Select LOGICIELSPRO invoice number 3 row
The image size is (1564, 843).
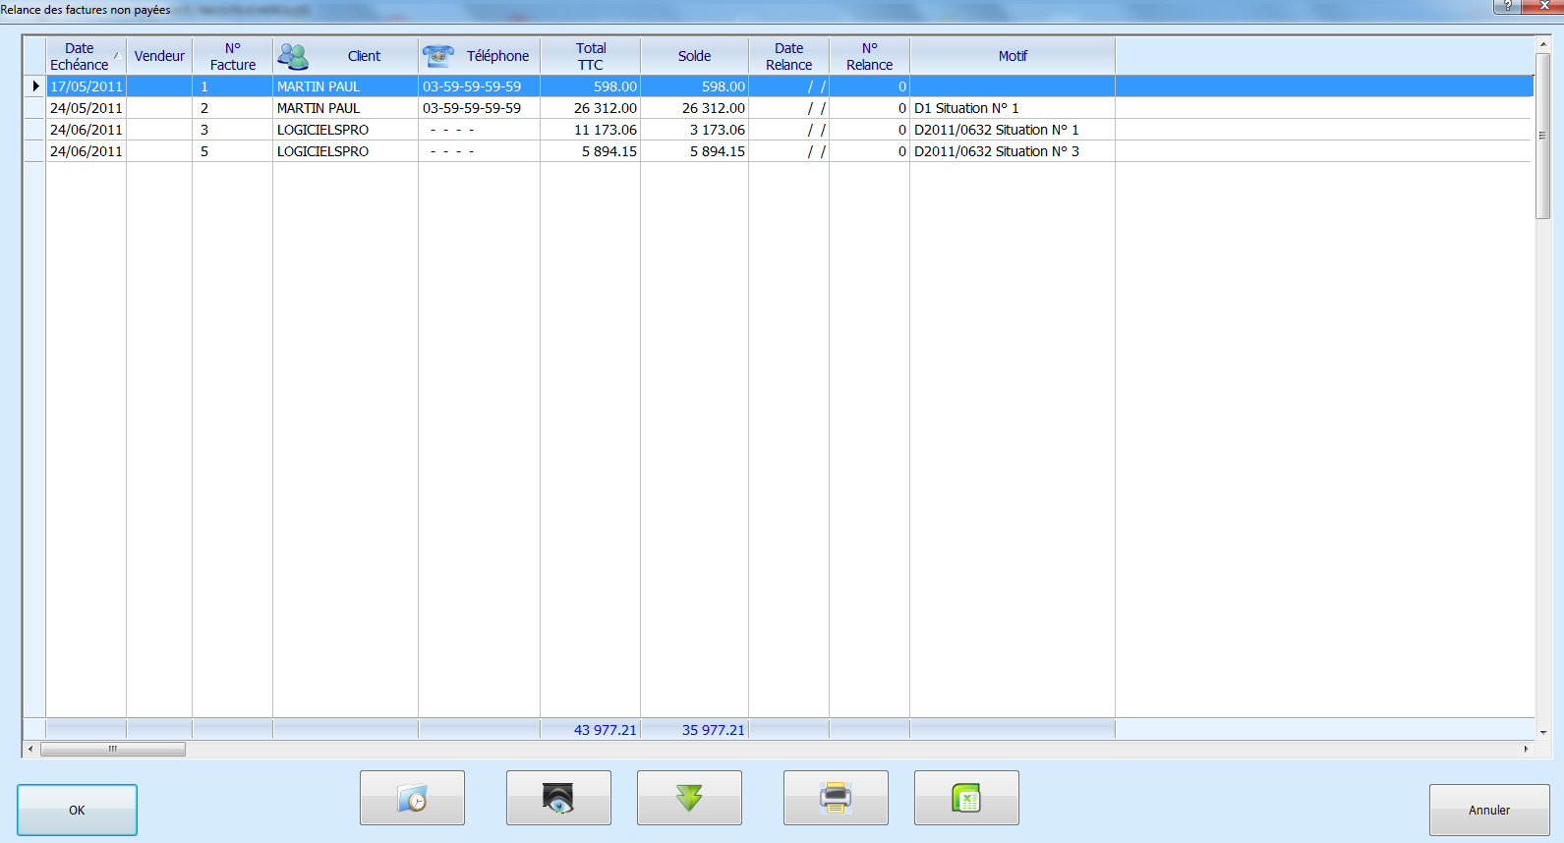point(322,130)
